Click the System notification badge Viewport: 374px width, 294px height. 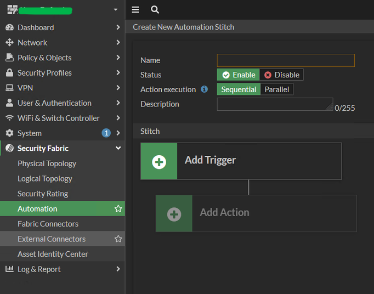(x=106, y=133)
